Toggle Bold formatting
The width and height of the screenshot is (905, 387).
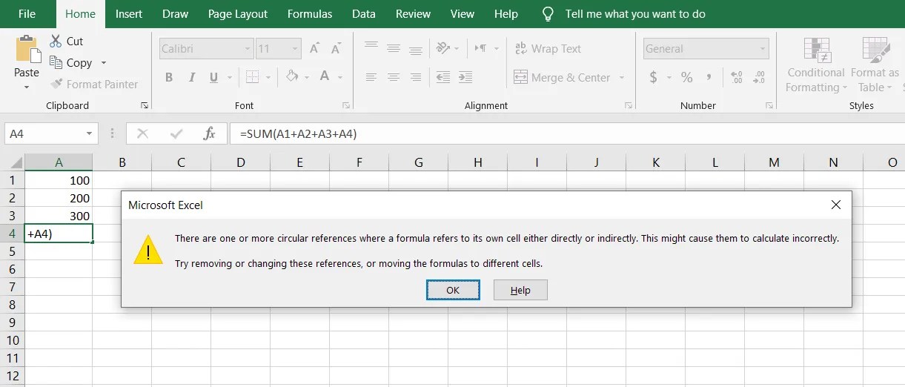[169, 77]
